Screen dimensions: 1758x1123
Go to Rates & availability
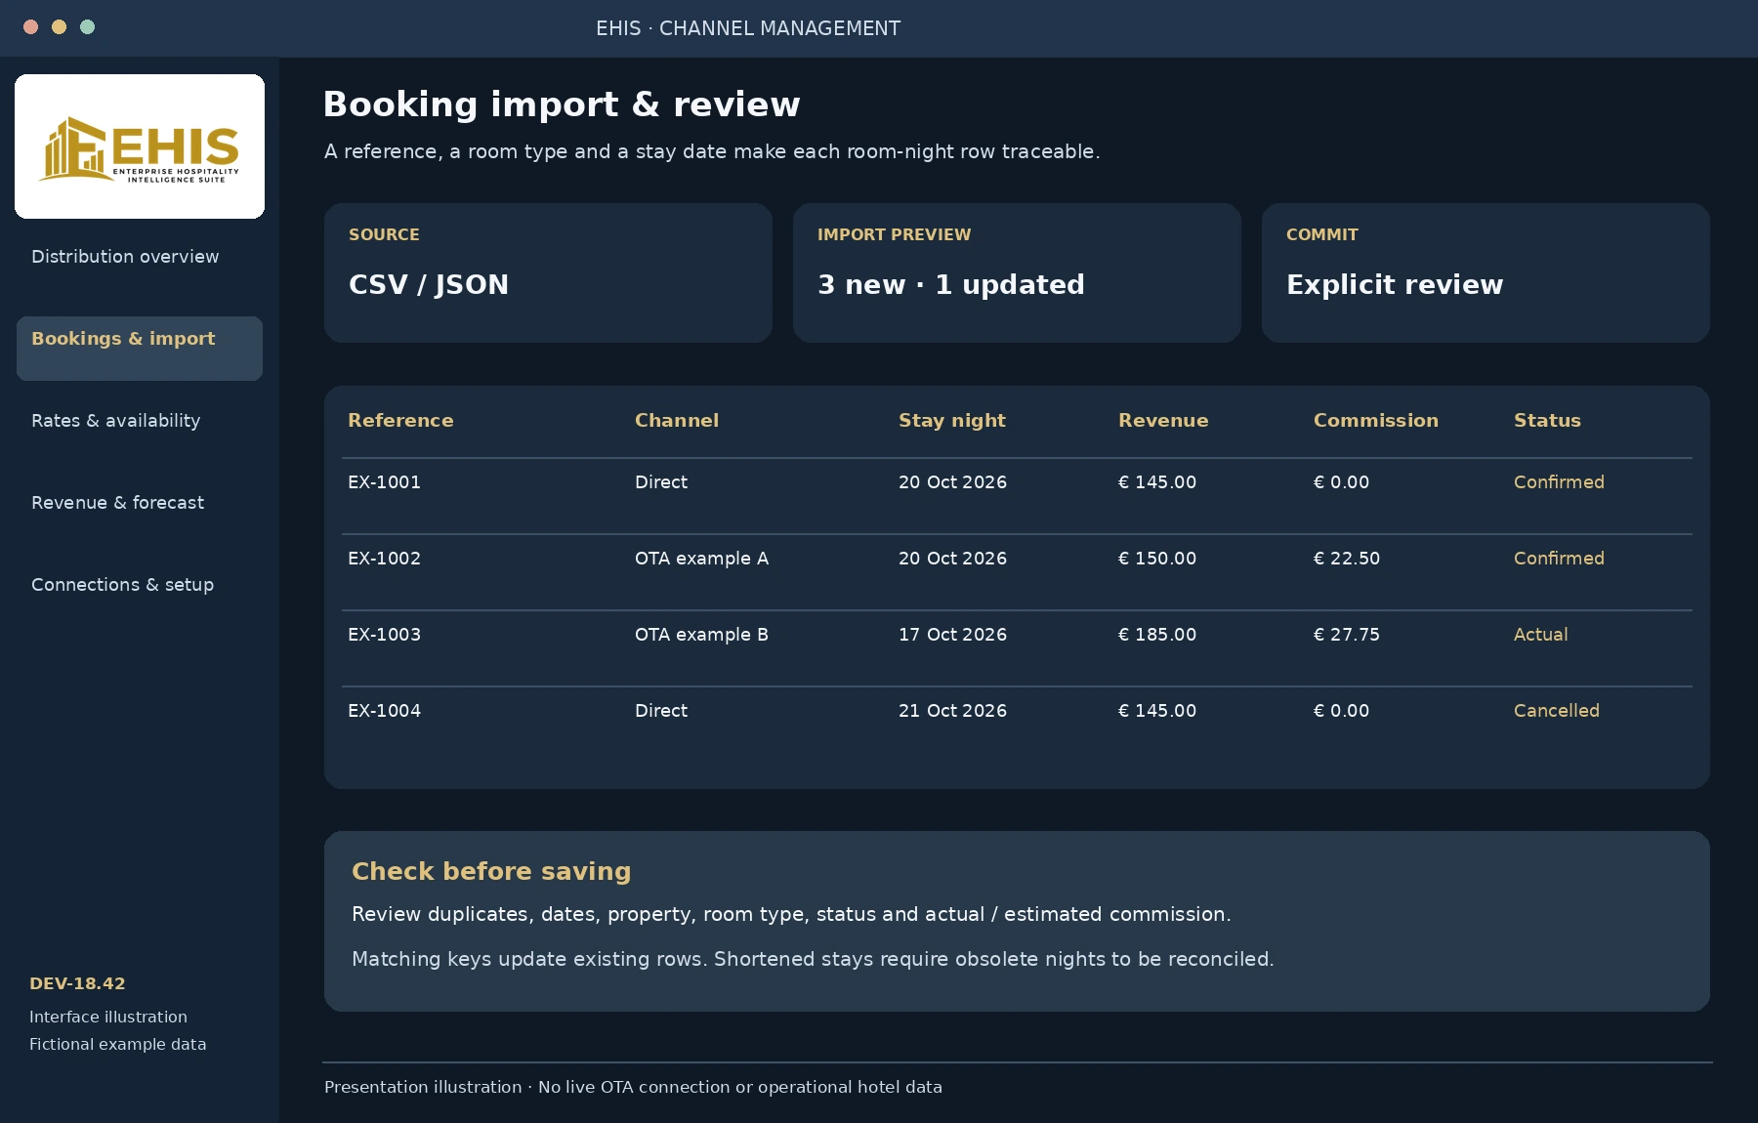point(115,421)
